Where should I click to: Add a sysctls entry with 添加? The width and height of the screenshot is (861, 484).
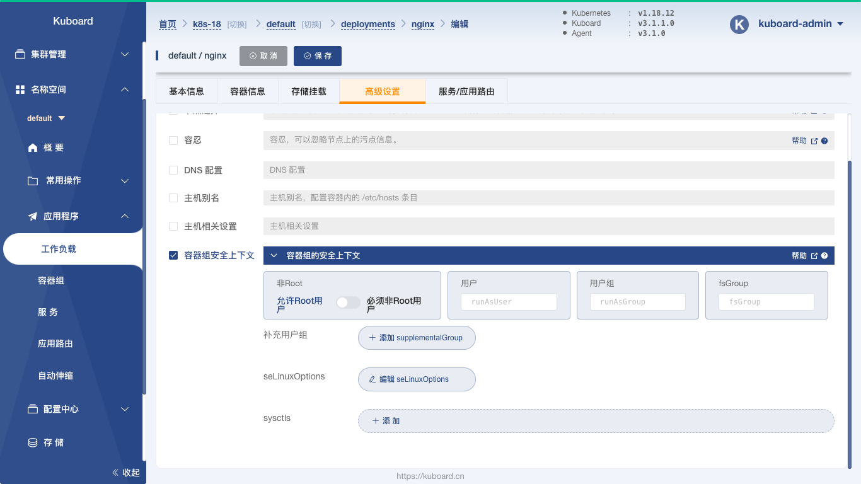(x=596, y=421)
